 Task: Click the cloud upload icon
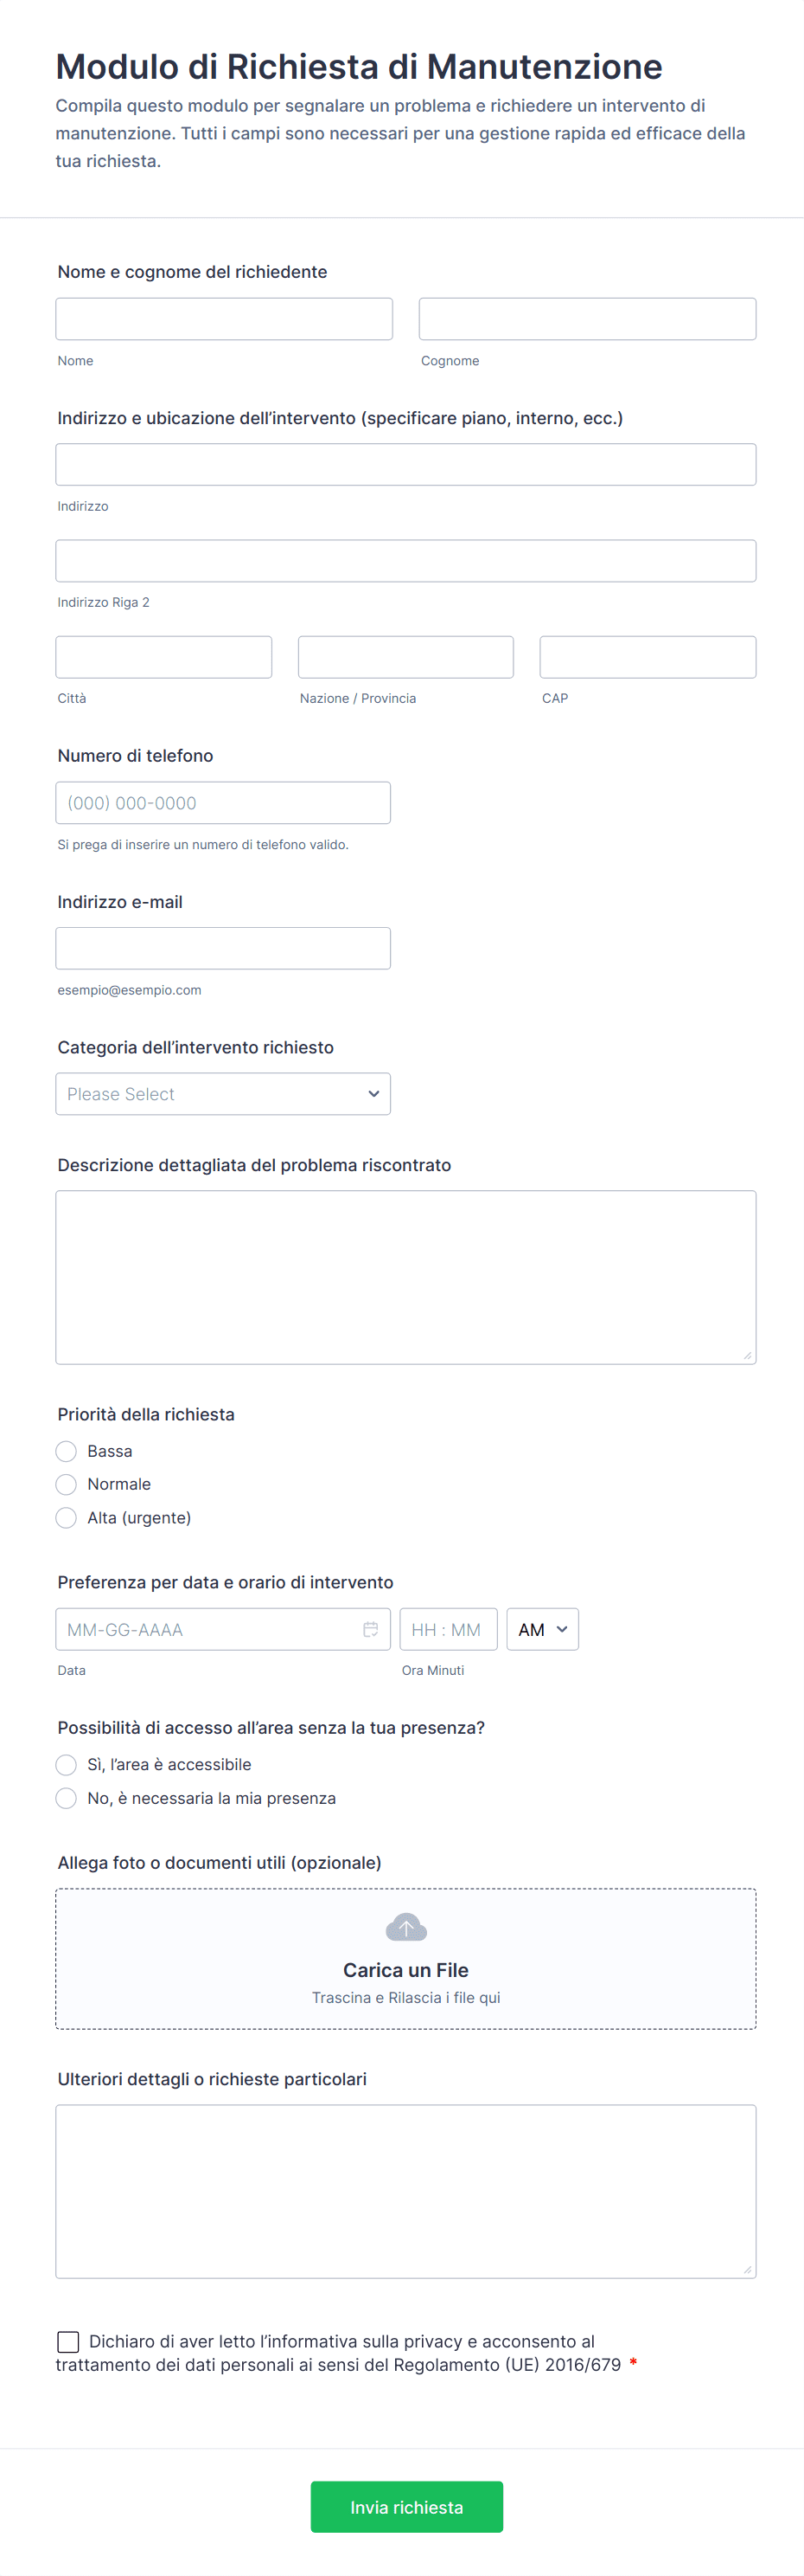[405, 1927]
